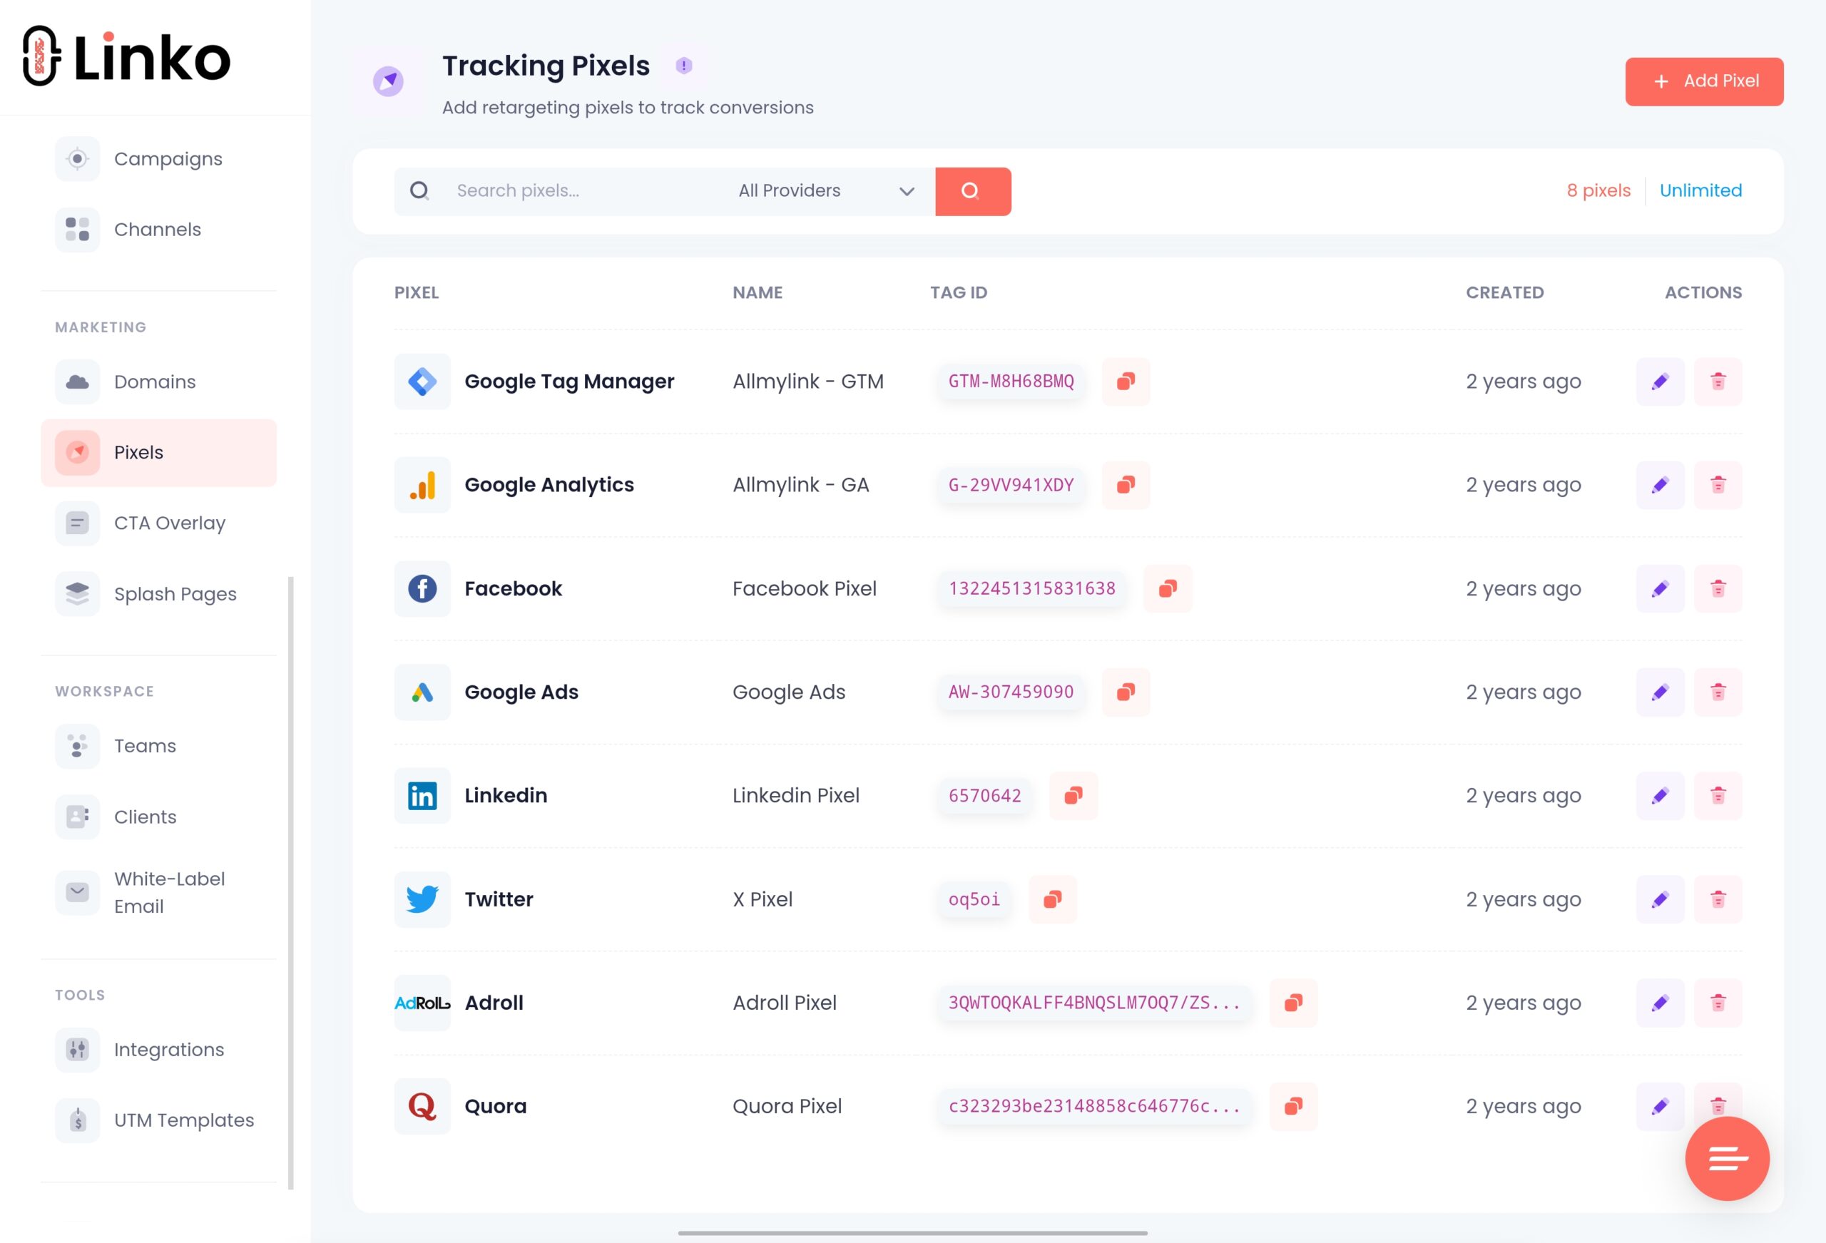Edit the Quora pixel
The height and width of the screenshot is (1243, 1826).
tap(1661, 1106)
